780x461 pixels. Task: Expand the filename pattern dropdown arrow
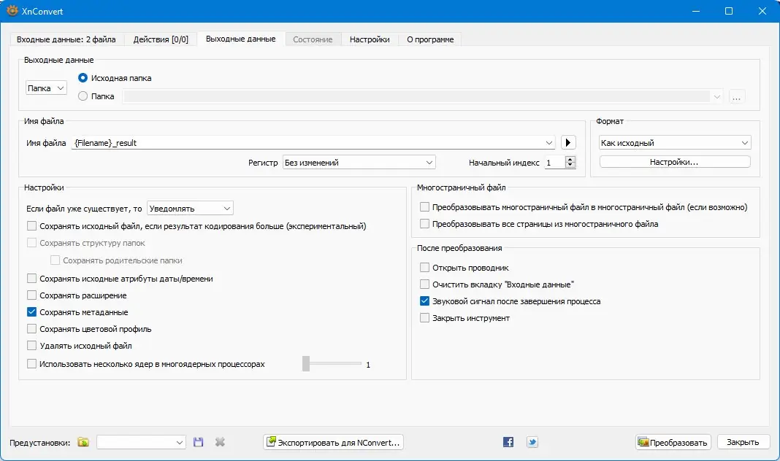click(x=548, y=142)
